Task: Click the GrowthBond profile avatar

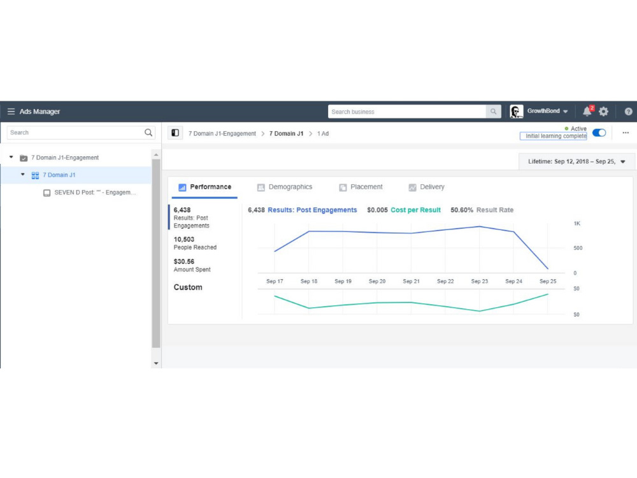Action: point(517,112)
